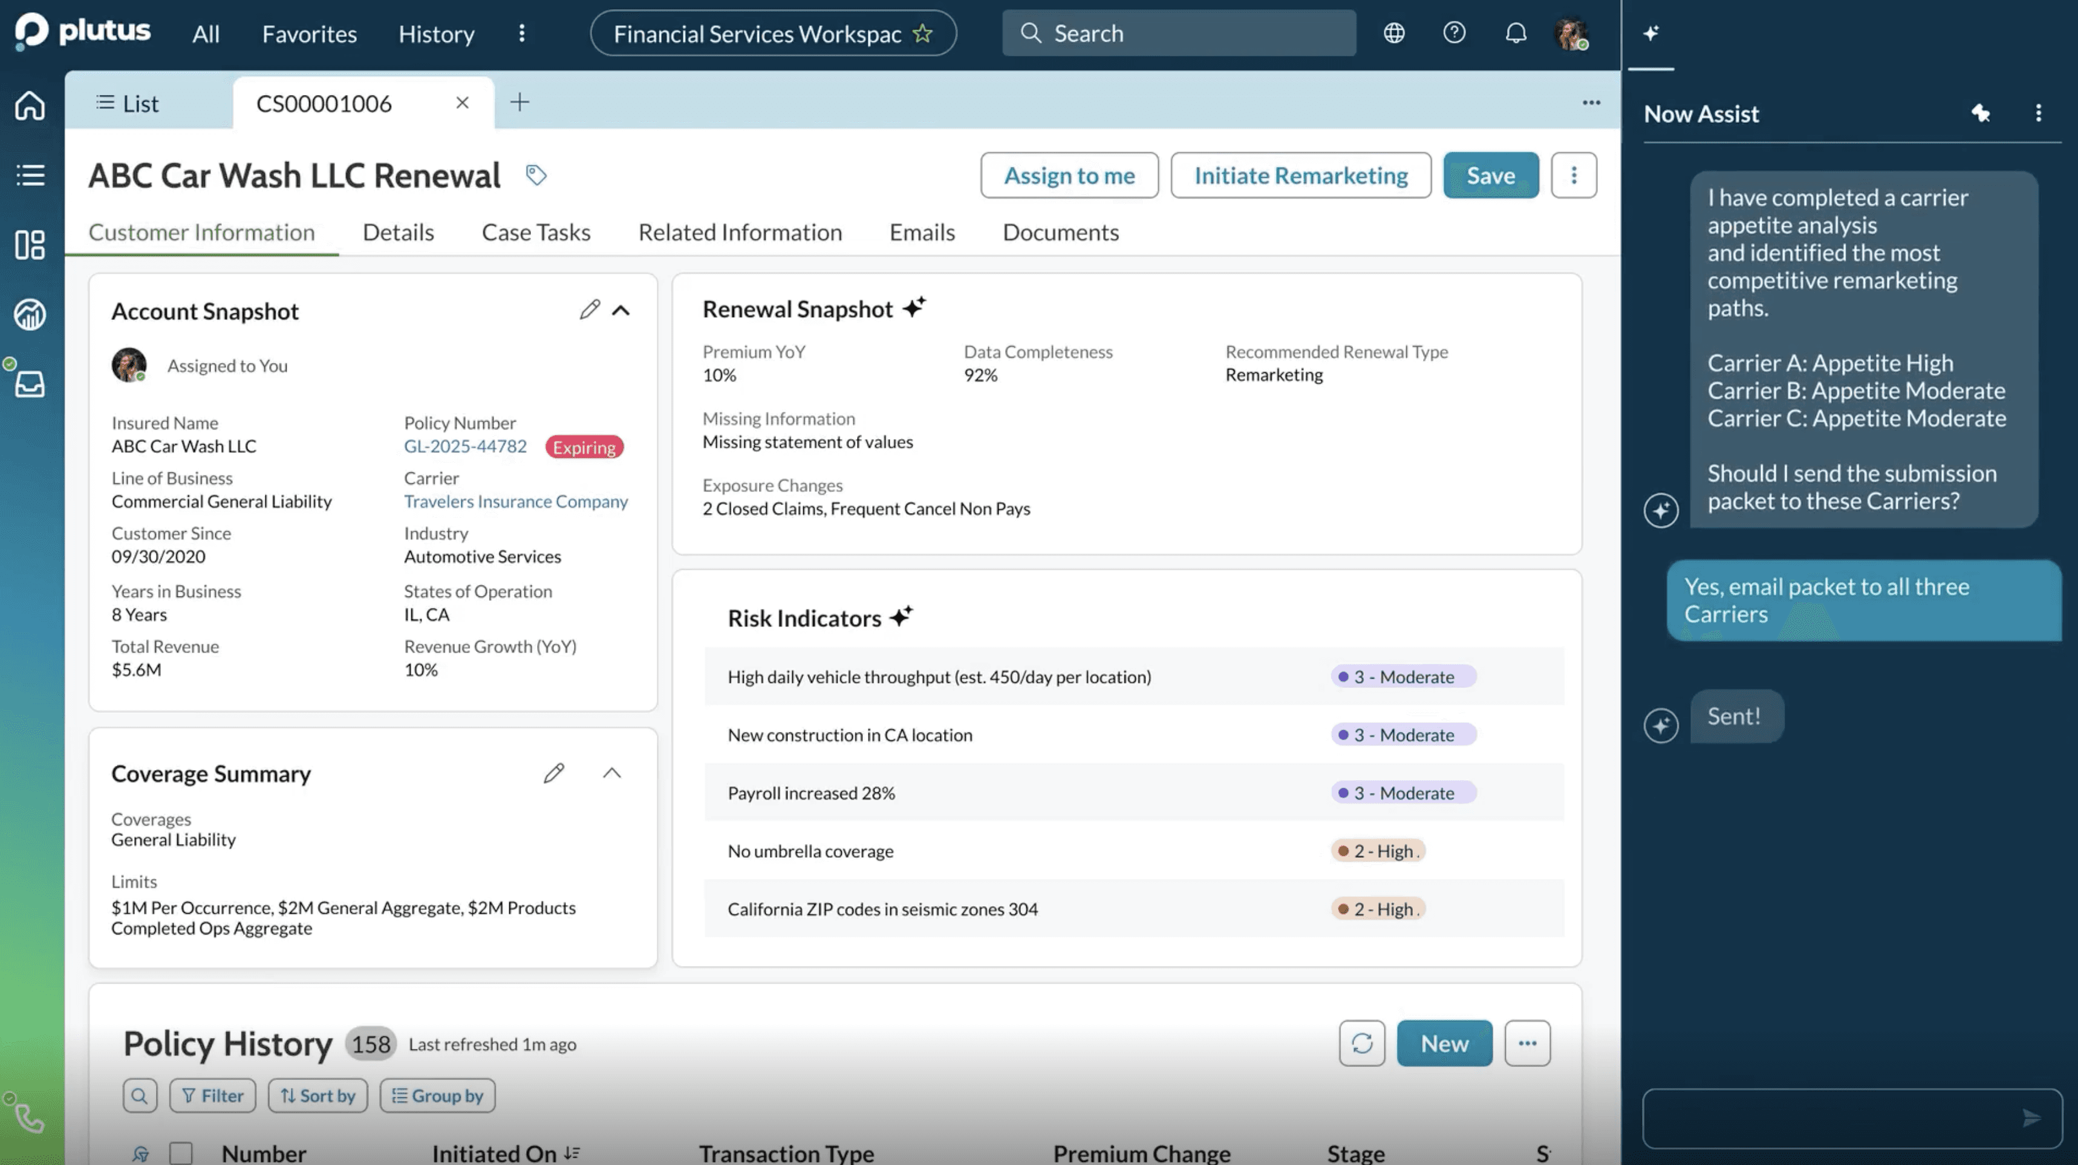Image resolution: width=2078 pixels, height=1165 pixels.
Task: Tick the select-all checkbox in Policy History
Action: click(x=181, y=1153)
